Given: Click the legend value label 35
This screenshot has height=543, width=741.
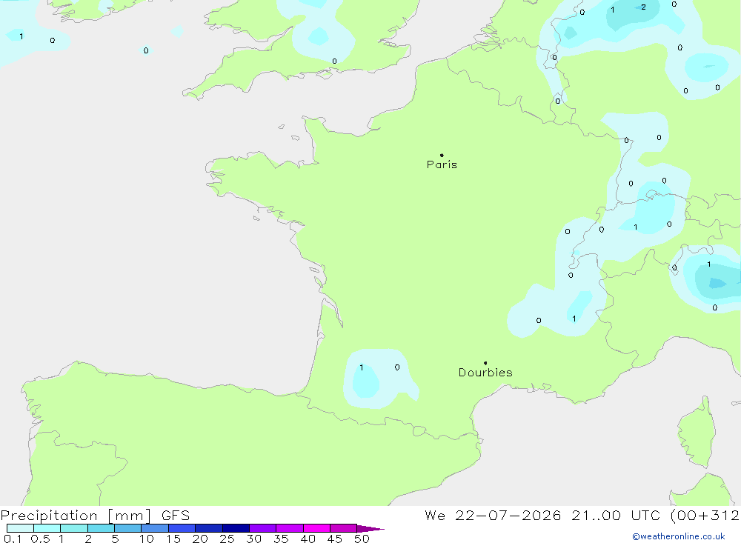Looking at the screenshot, I should [x=281, y=539].
